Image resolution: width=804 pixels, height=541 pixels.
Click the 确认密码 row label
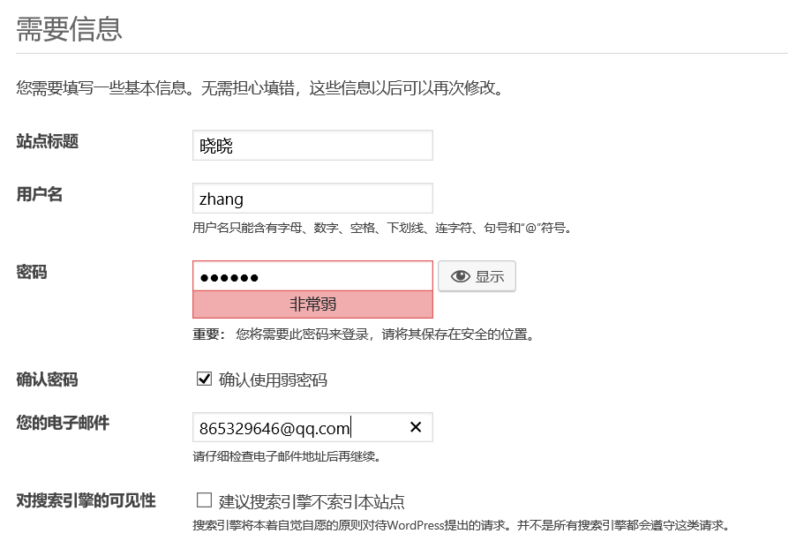(47, 380)
